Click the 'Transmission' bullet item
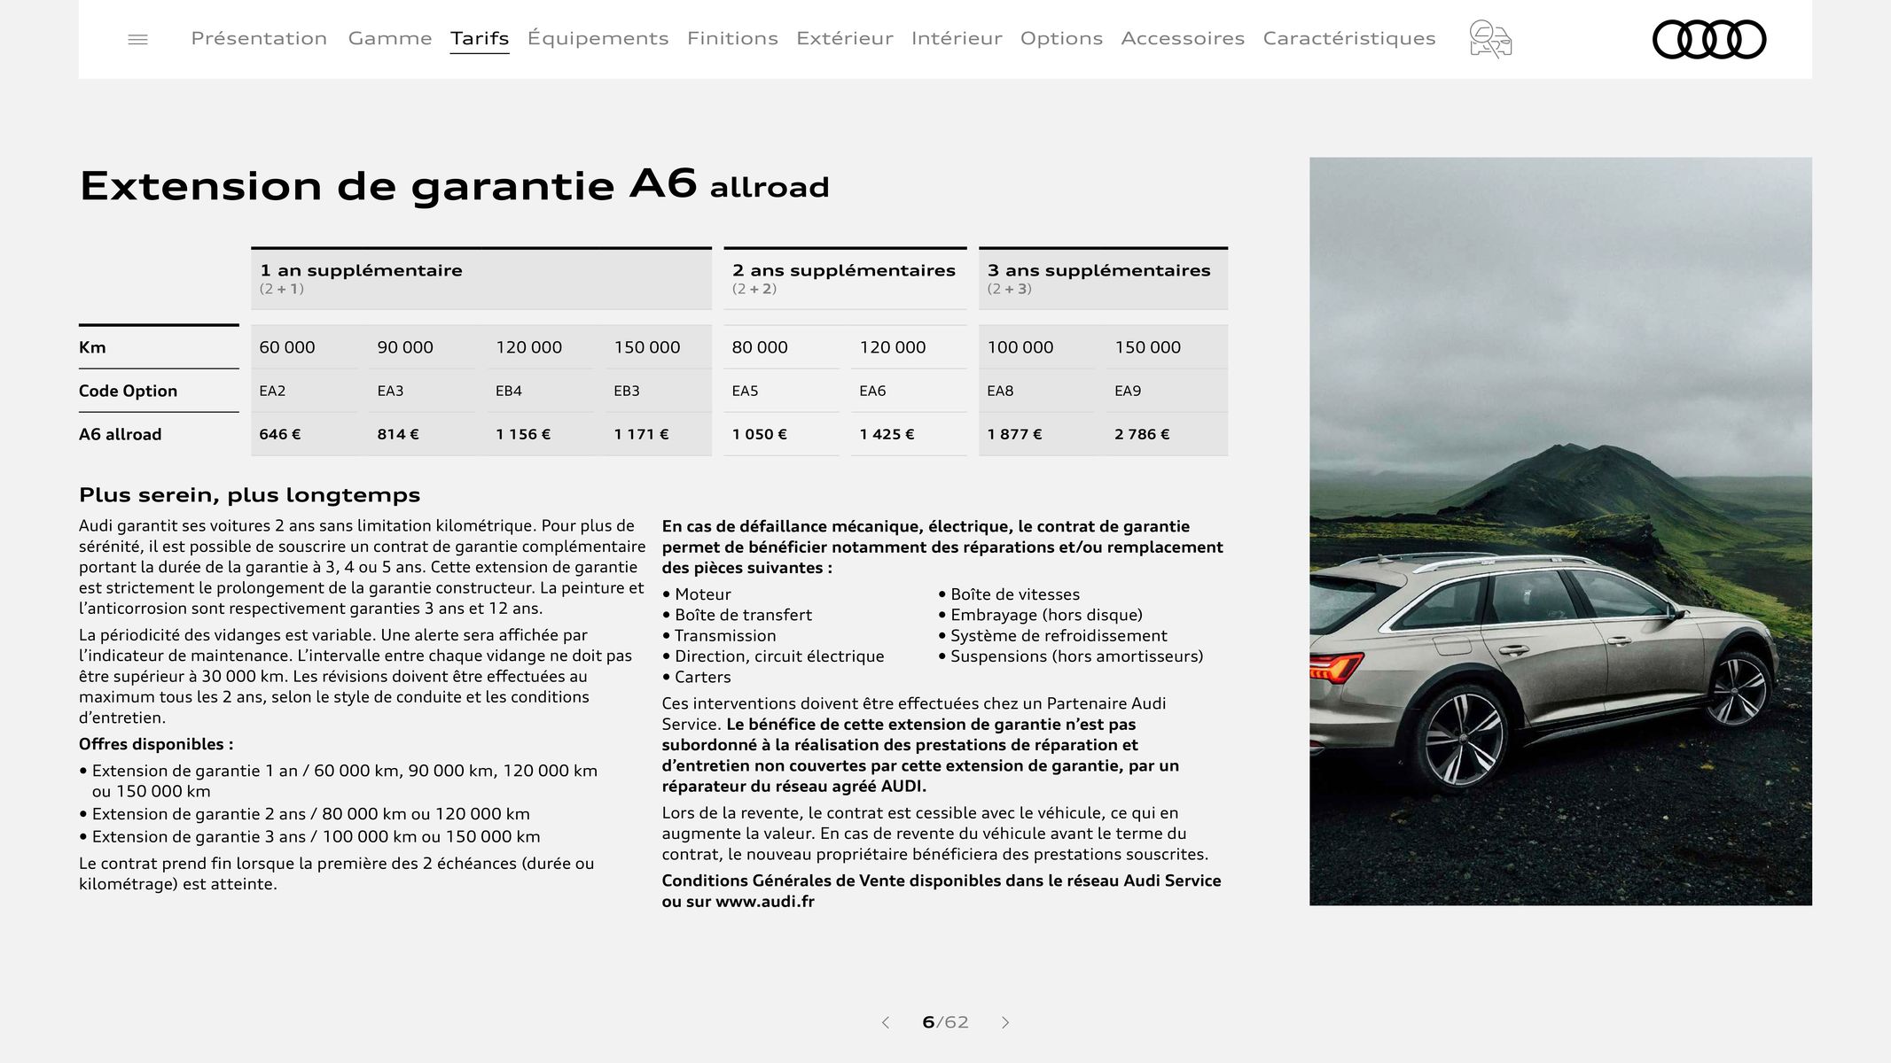 pos(719,635)
